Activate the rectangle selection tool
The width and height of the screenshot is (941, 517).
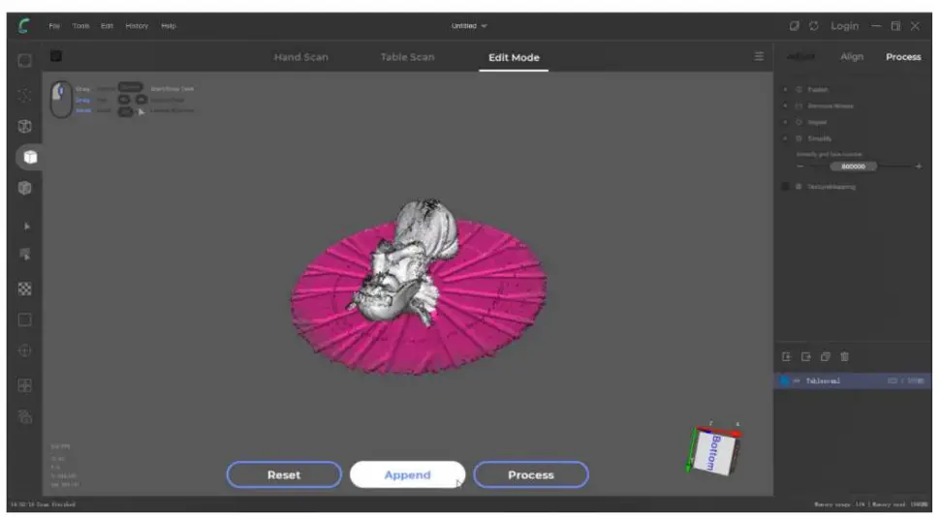pyautogui.click(x=24, y=319)
